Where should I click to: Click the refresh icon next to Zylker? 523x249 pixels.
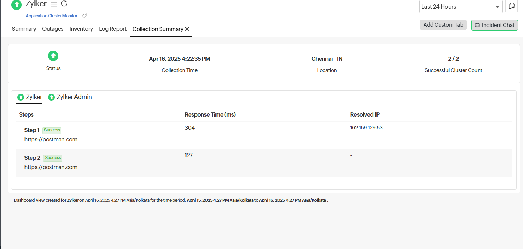click(x=64, y=4)
